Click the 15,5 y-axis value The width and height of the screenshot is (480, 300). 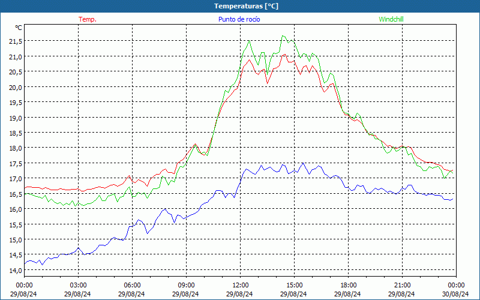coord(16,224)
